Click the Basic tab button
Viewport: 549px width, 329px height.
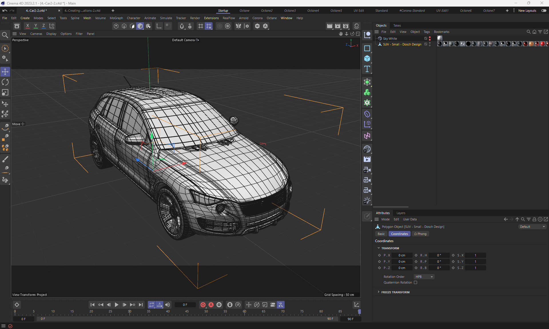(x=381, y=234)
